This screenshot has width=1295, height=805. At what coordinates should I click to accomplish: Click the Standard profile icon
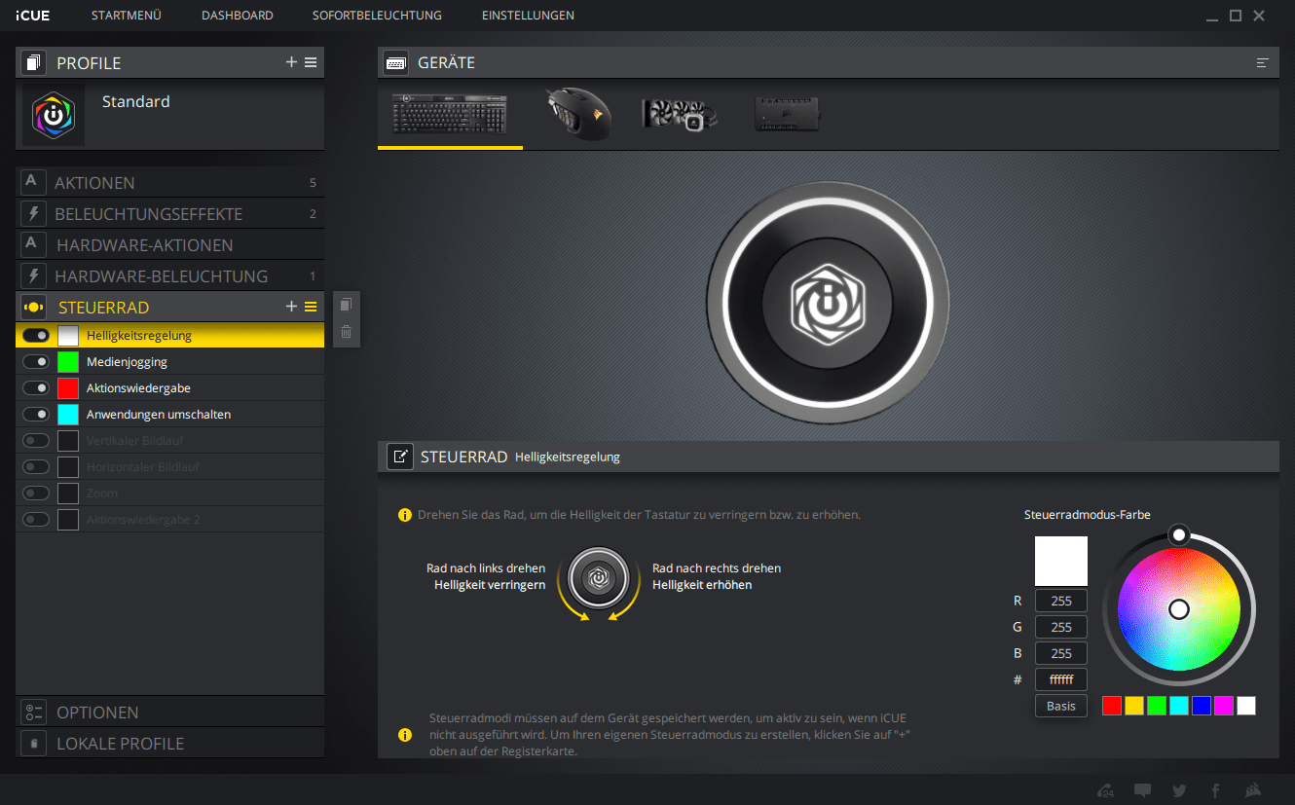coord(54,115)
